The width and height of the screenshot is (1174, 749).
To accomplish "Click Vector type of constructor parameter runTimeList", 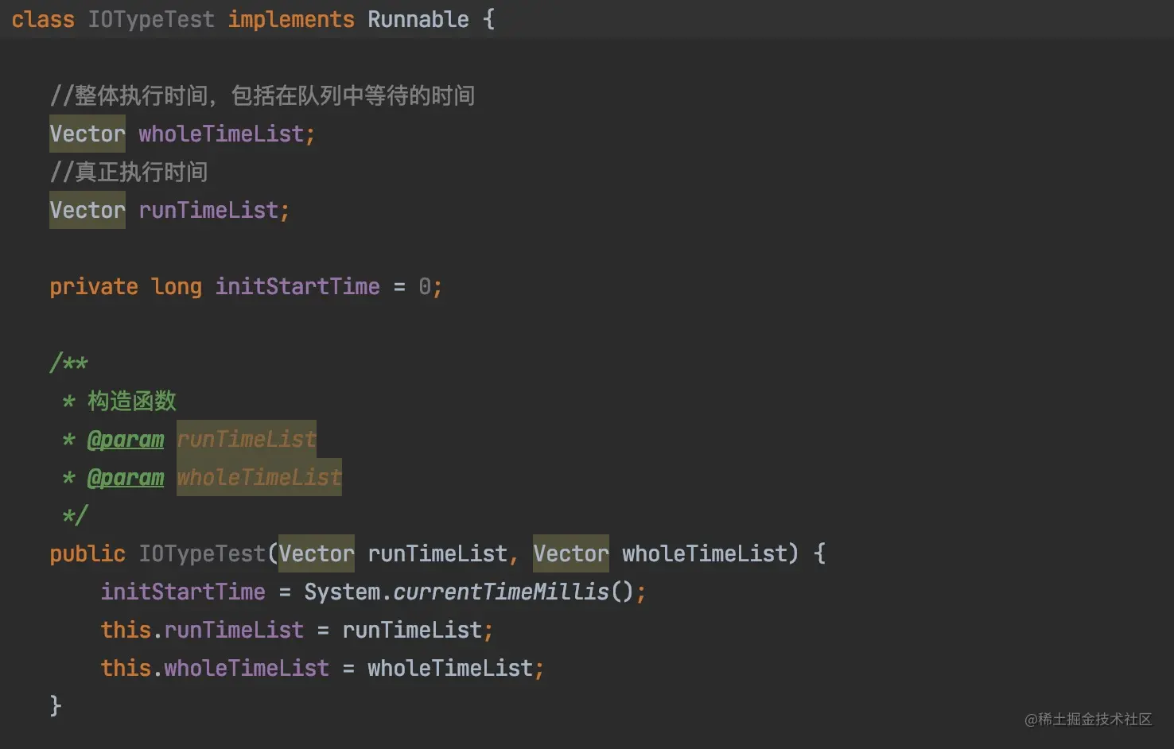I will (317, 553).
